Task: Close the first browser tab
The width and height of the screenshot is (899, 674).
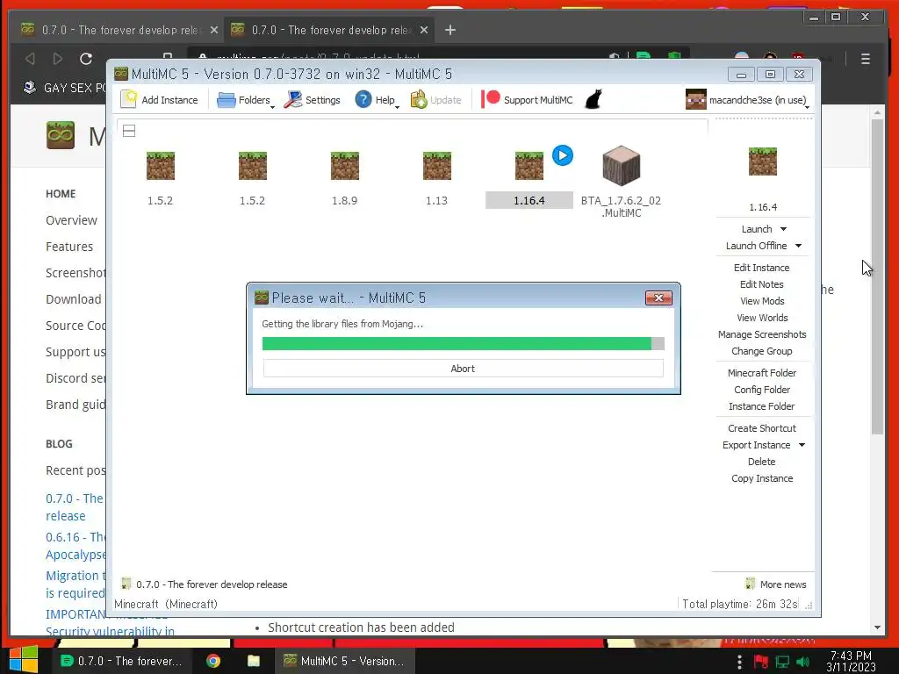Action: point(214,30)
